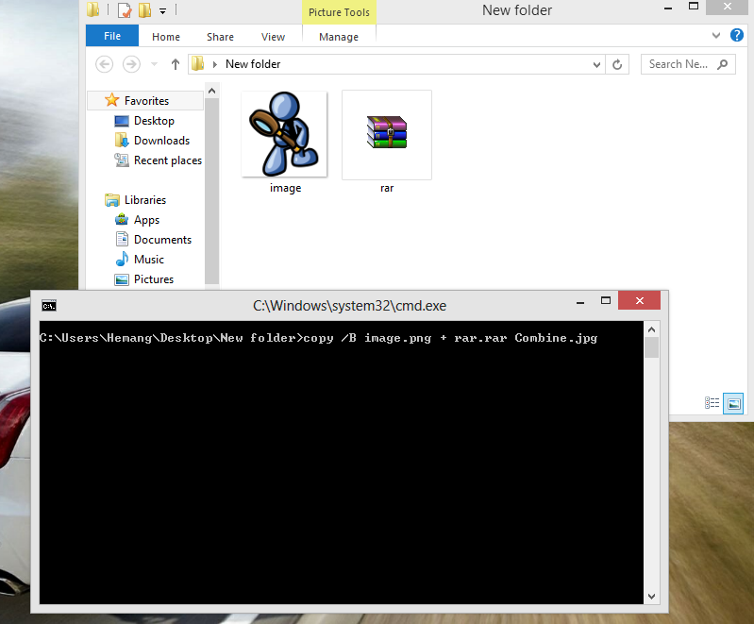Image resolution: width=754 pixels, height=624 pixels.
Task: Click the navigation pane scrollbar thumb
Action: click(211, 191)
